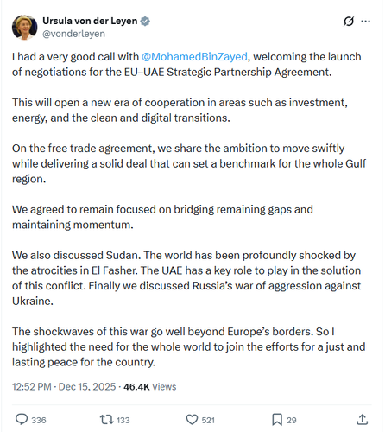The width and height of the screenshot is (385, 432).
Task: Click the paragraph about the free trade agreement
Action: click(x=189, y=163)
